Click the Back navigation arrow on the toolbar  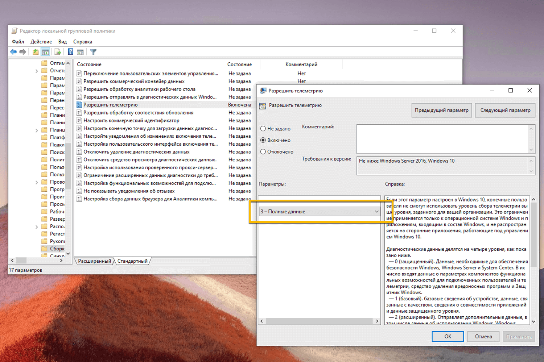pyautogui.click(x=13, y=51)
